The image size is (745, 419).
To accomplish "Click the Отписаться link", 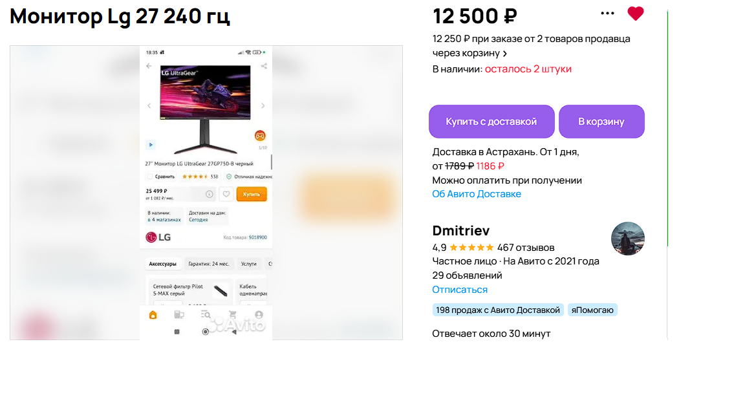I will coord(460,290).
